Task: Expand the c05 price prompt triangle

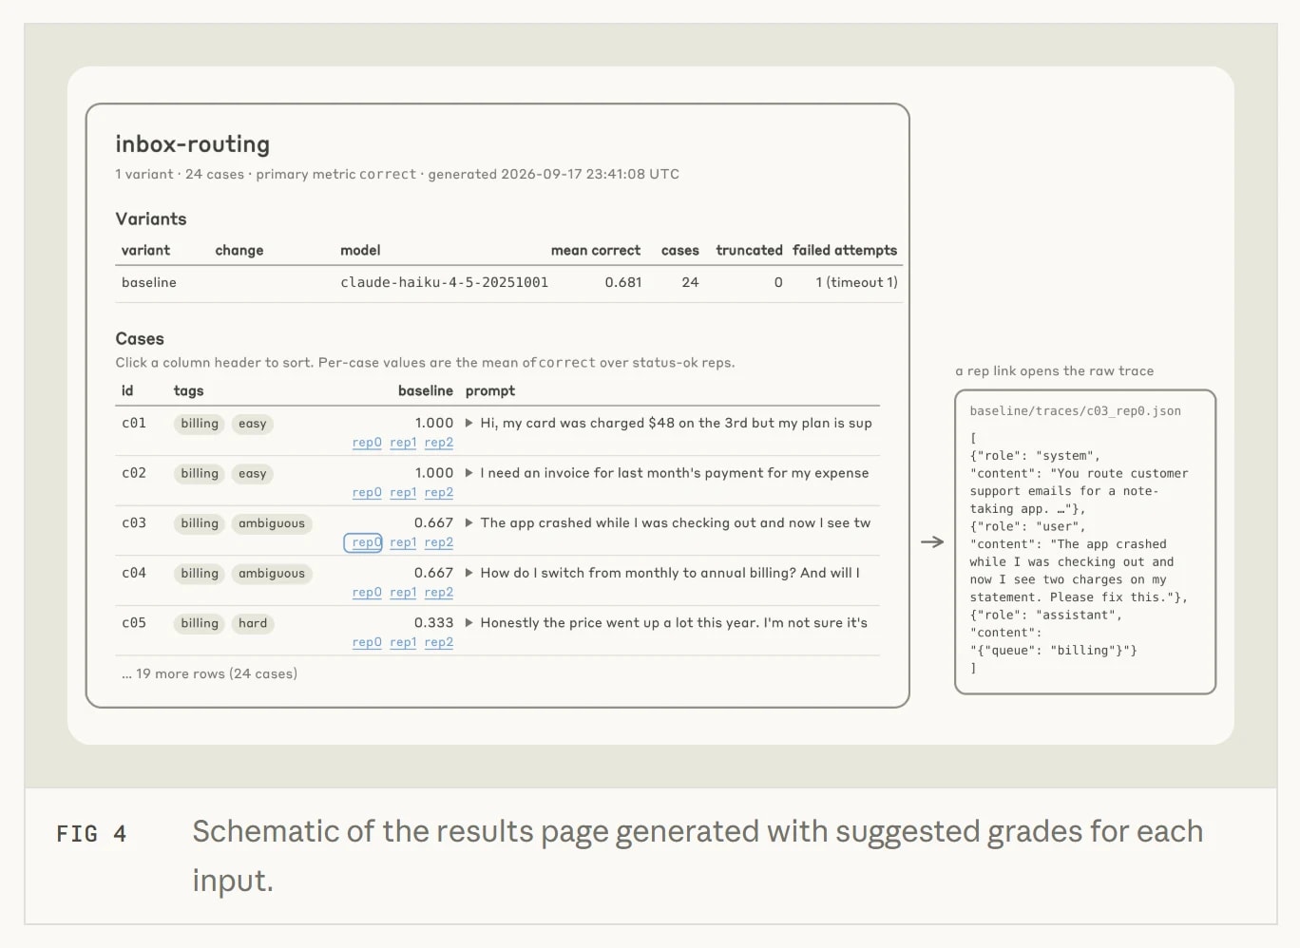Action: pyautogui.click(x=468, y=623)
